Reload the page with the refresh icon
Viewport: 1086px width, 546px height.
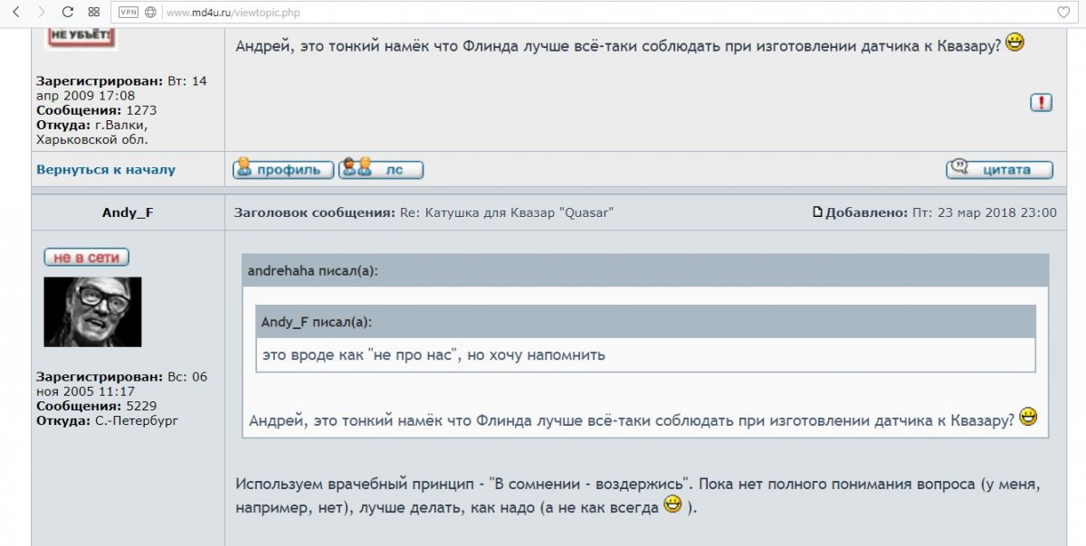coord(68,13)
